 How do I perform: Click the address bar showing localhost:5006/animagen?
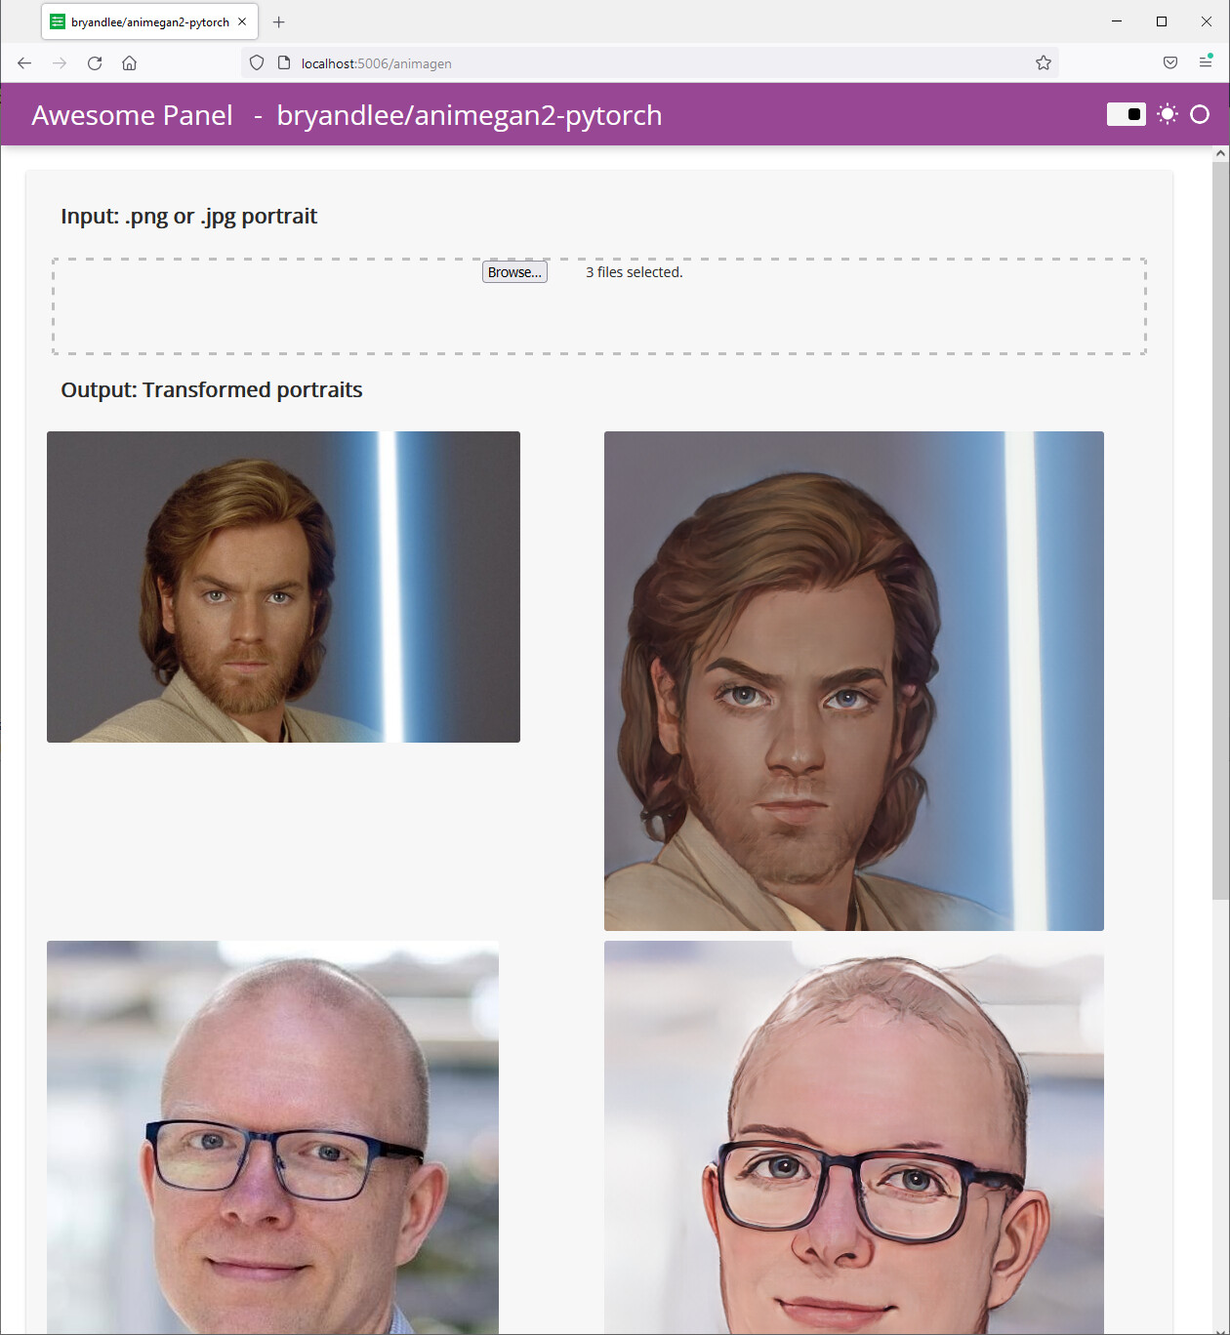[x=649, y=63]
